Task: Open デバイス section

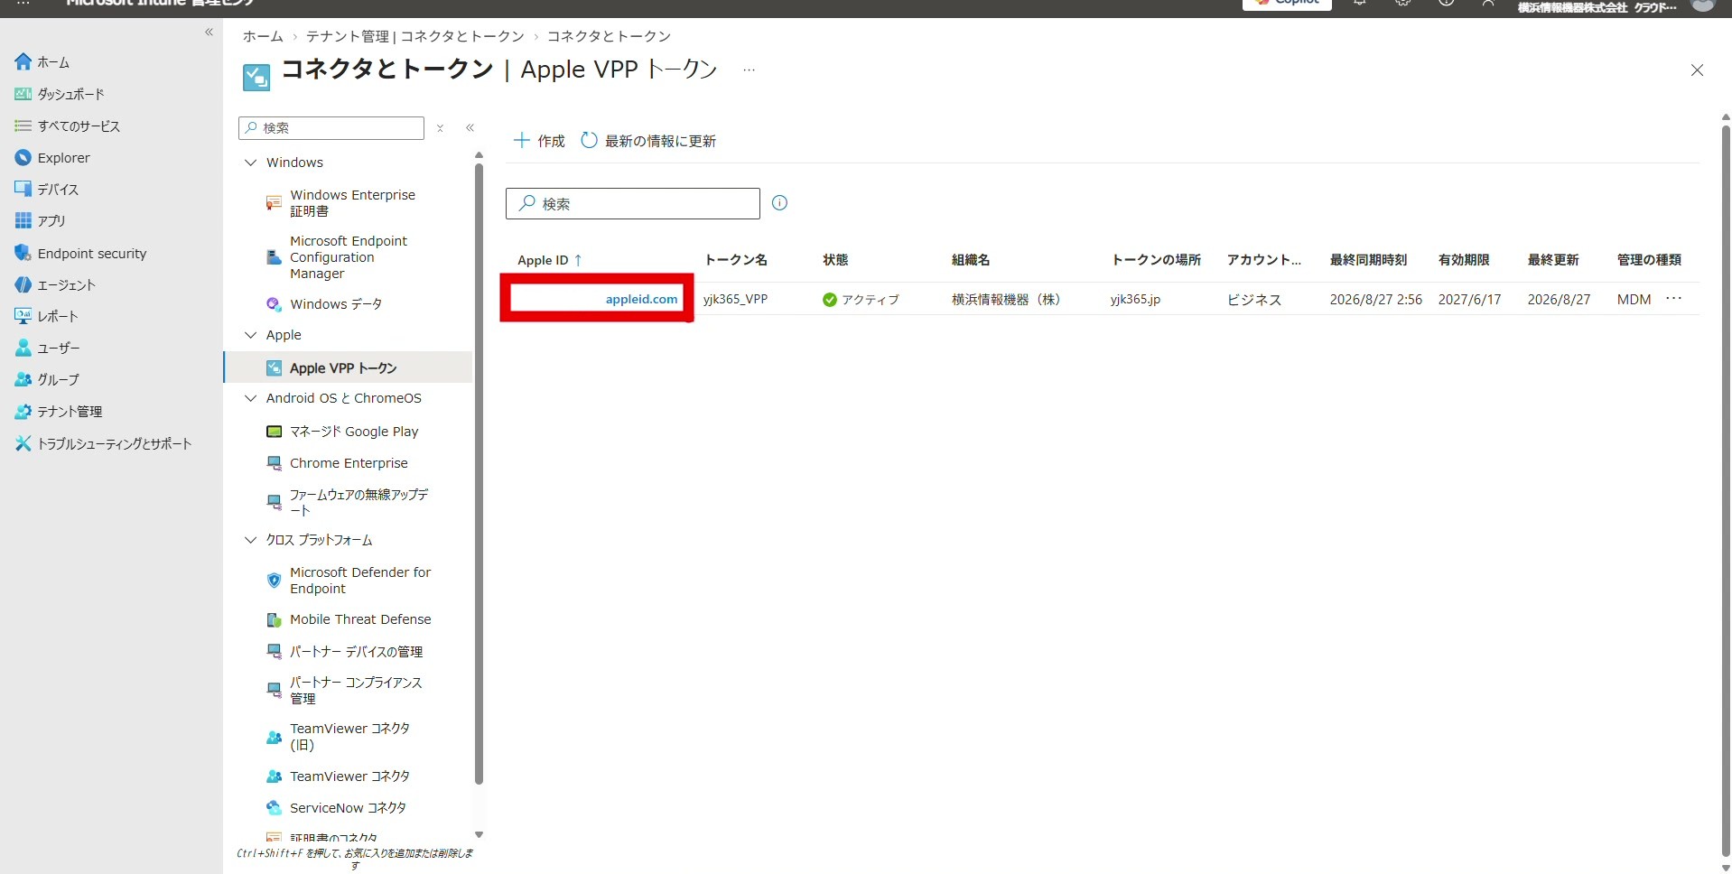Action: pyautogui.click(x=47, y=189)
